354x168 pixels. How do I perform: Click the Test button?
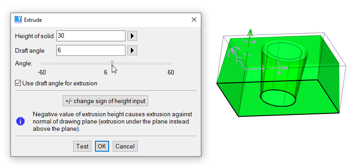click(82, 146)
